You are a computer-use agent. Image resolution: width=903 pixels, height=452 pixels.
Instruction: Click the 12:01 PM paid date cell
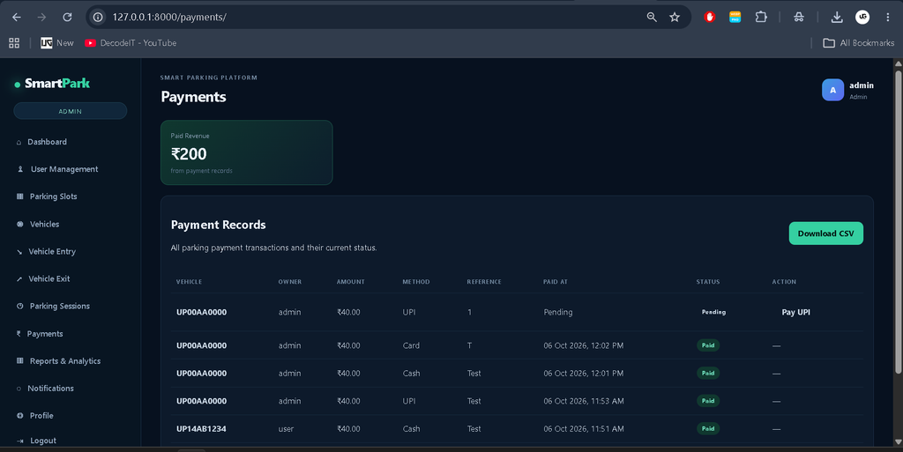(584, 374)
